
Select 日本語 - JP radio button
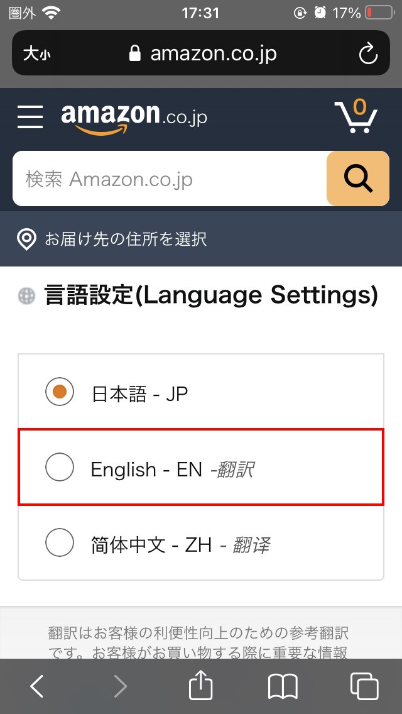coord(60,392)
